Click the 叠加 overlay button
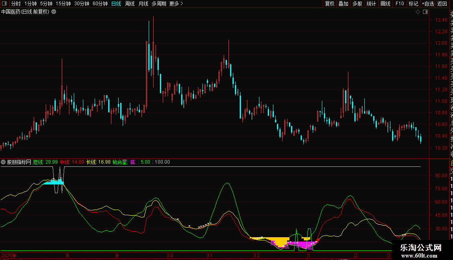Viewport: 453px width, 260px height. point(343,4)
